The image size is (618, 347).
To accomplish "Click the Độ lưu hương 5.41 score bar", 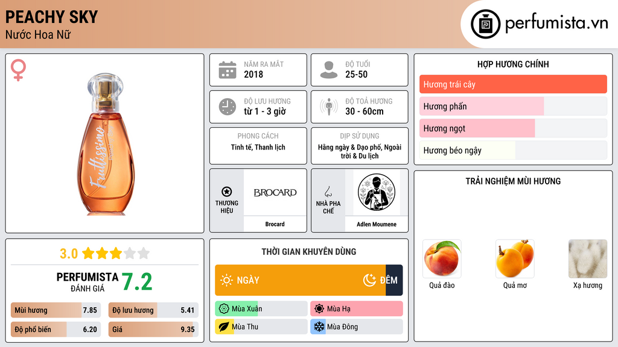I will [x=153, y=310].
